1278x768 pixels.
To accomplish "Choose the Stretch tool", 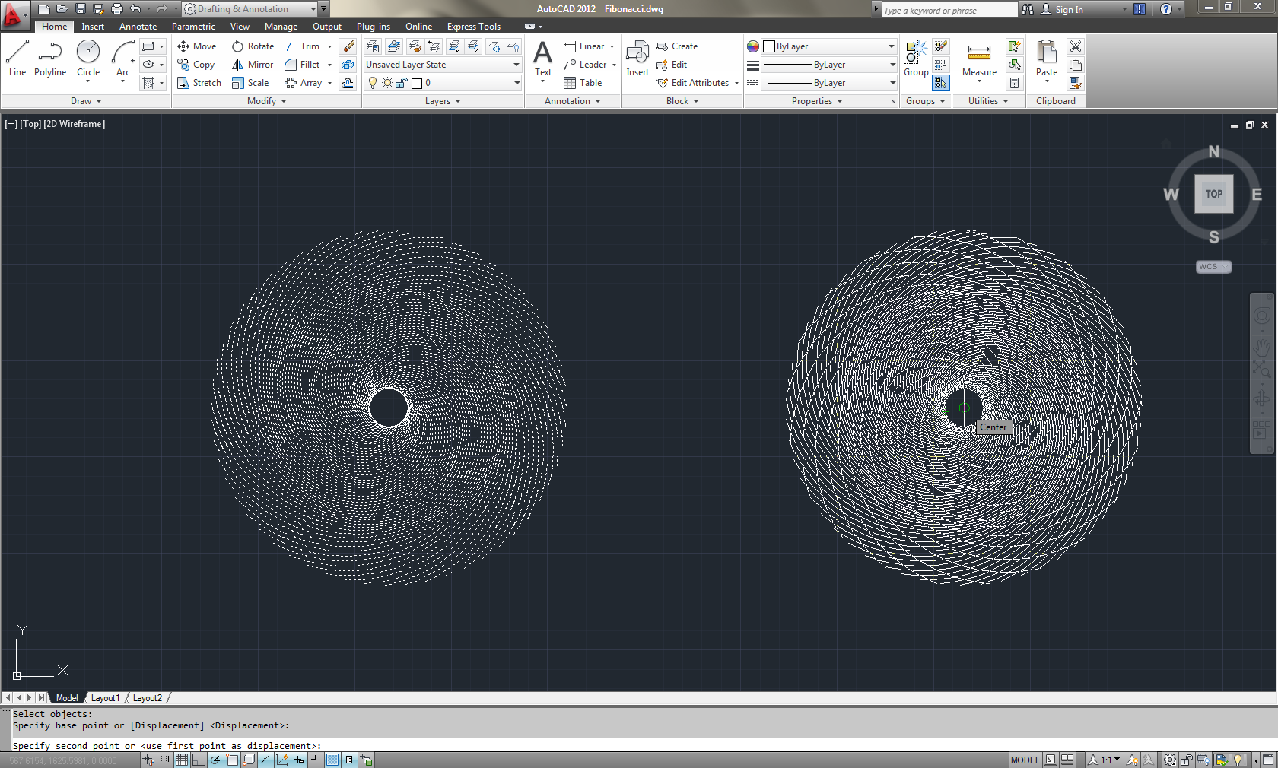I will pos(199,83).
